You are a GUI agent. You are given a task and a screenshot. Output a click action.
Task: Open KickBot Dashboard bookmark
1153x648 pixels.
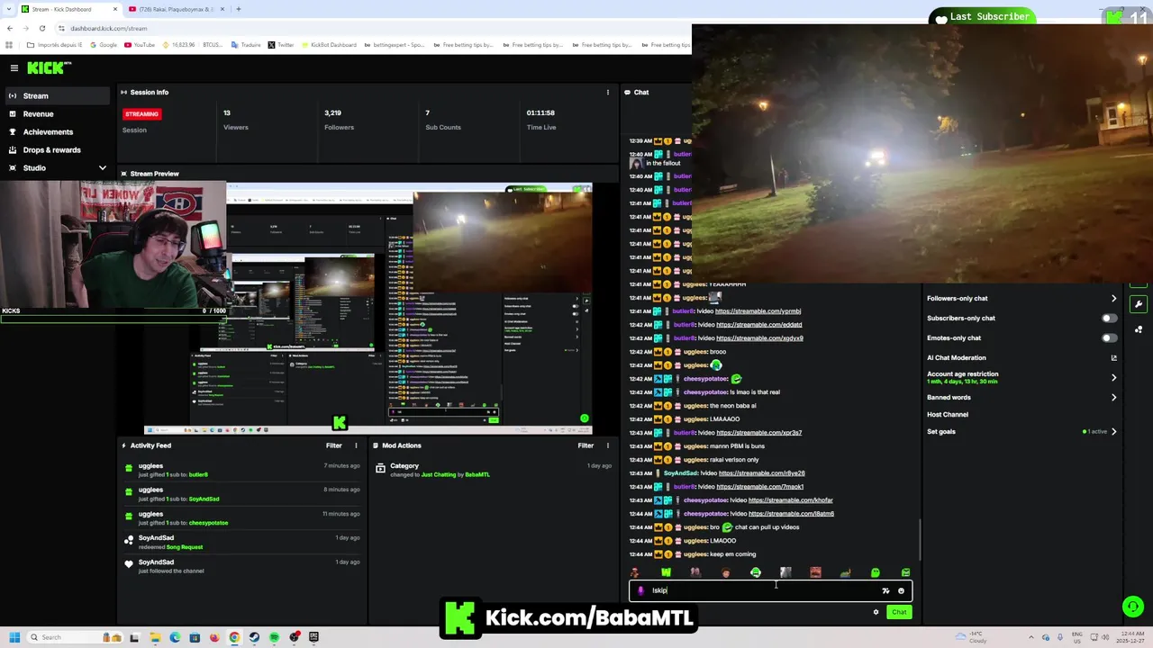[x=328, y=45]
